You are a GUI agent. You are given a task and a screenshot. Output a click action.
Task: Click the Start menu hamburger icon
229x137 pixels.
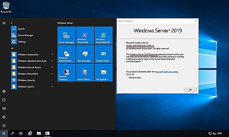(x=4, y=23)
